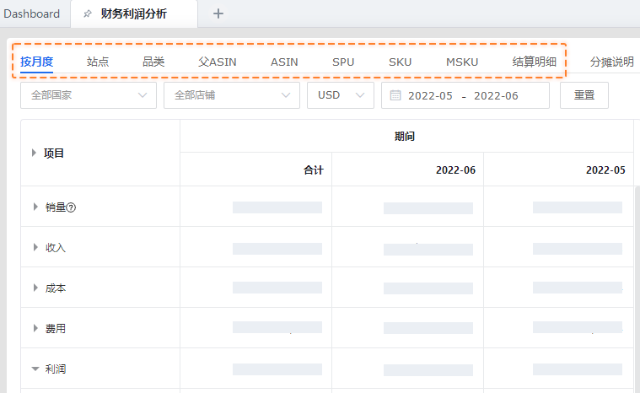Switch to the 父ASIN tab
Image resolution: width=640 pixels, height=393 pixels.
(218, 62)
